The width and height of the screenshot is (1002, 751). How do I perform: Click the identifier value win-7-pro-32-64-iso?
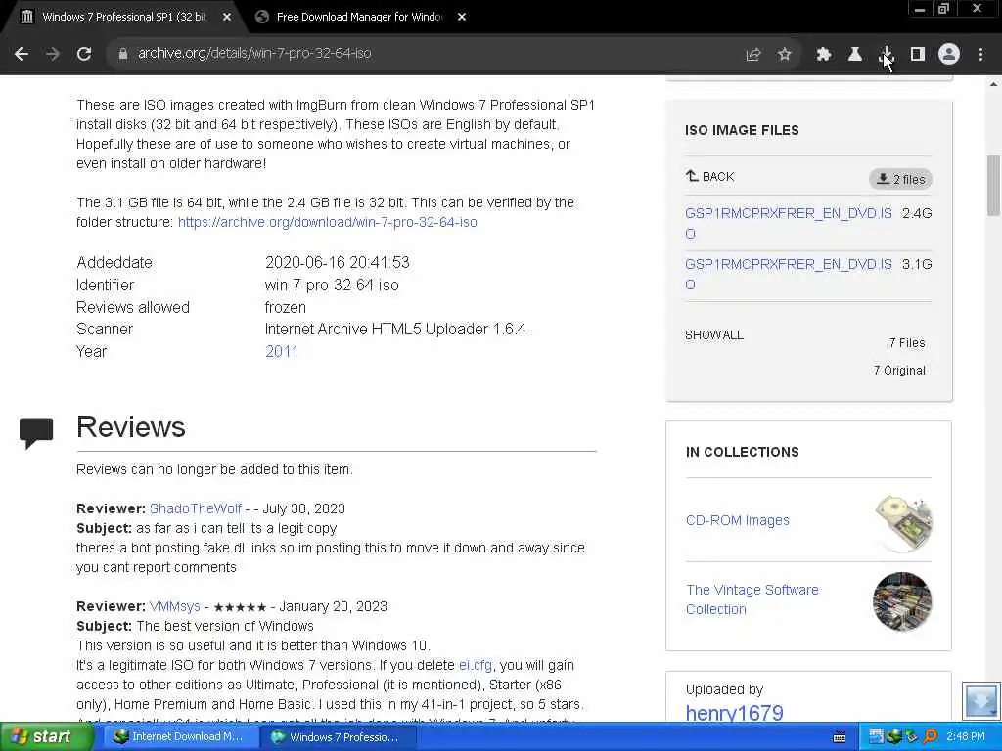tap(332, 286)
